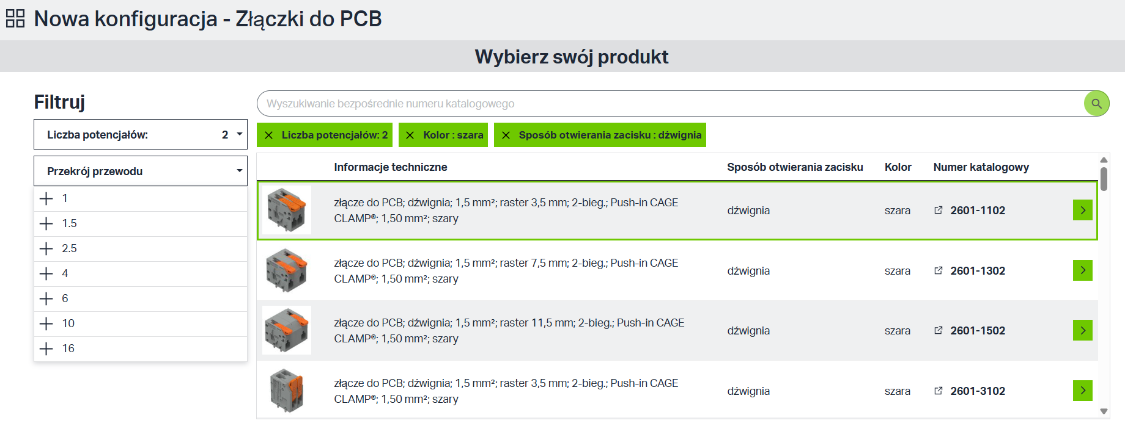Click the green magnifier search icon
The width and height of the screenshot is (1125, 426).
pyautogui.click(x=1096, y=104)
